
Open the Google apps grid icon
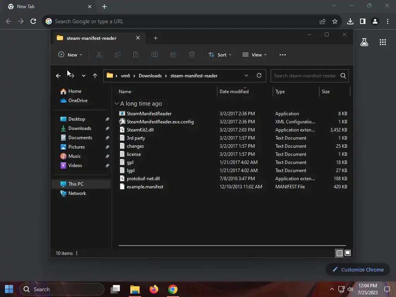[383, 42]
